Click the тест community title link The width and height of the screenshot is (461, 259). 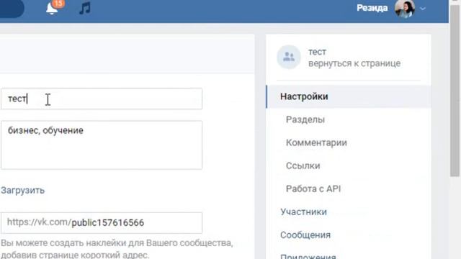(317, 52)
